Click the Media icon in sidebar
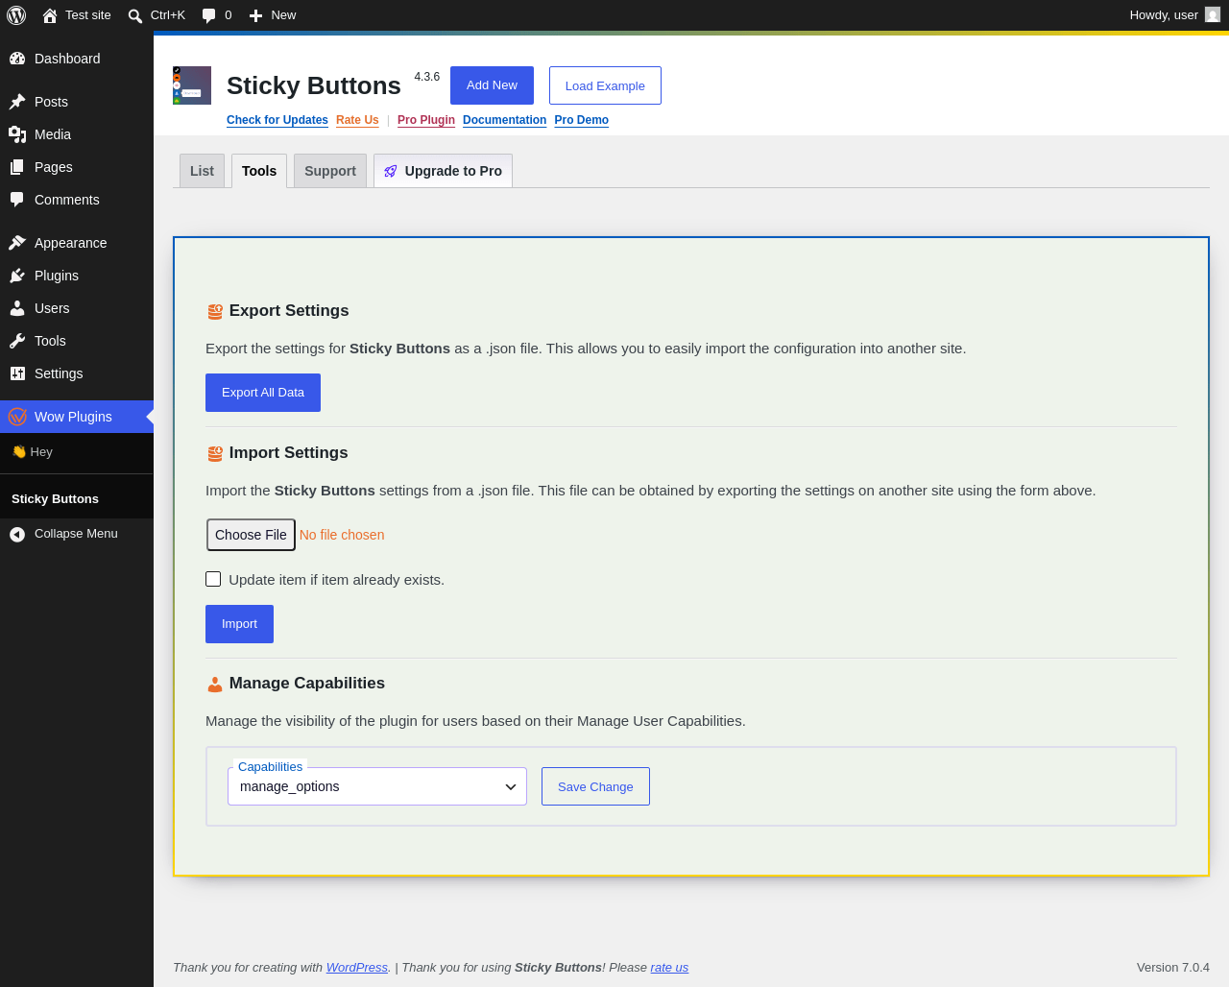Viewport: 1229px width, 987px height. coord(17,134)
